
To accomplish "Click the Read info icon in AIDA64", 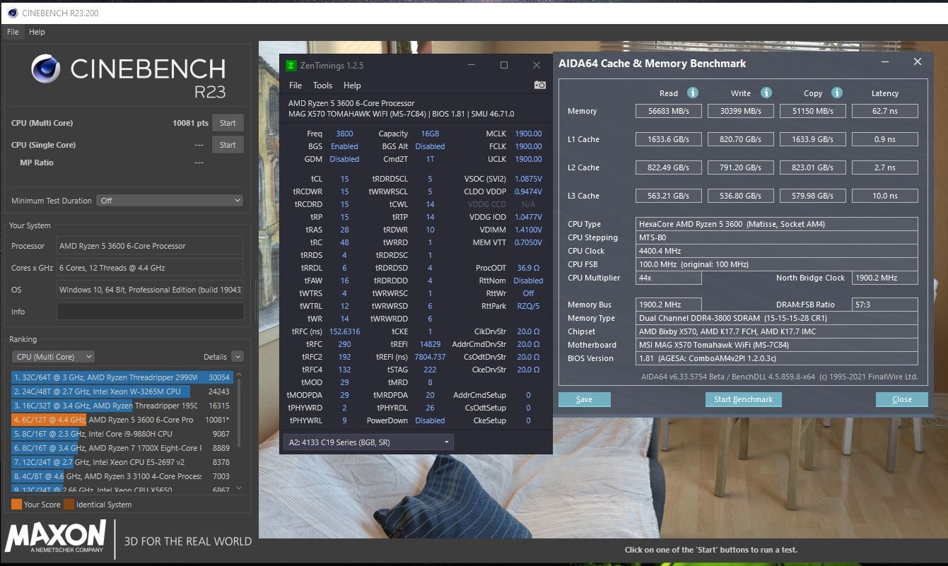I will click(693, 93).
